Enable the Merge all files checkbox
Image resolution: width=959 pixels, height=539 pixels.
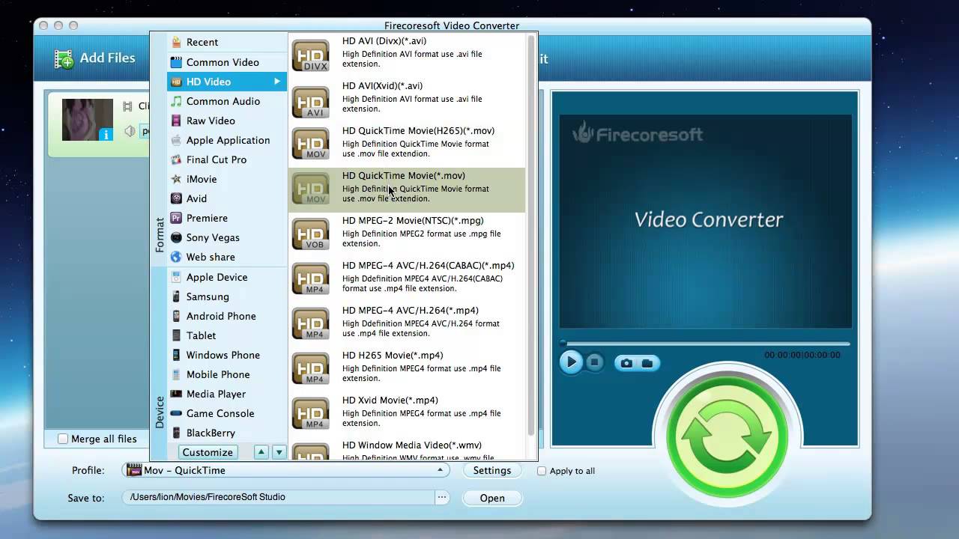[x=63, y=439]
